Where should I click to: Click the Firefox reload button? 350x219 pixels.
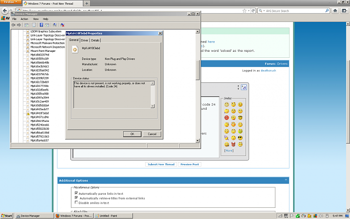point(253,11)
